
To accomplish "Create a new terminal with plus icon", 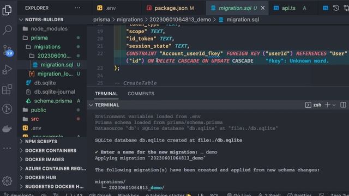I will coord(327,105).
